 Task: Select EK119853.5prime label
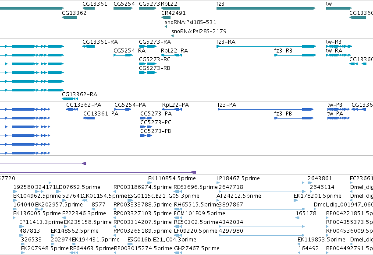coord(321,240)
